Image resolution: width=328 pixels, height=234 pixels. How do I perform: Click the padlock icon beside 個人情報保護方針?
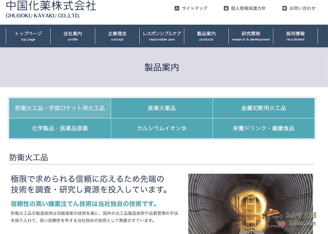pos(226,8)
